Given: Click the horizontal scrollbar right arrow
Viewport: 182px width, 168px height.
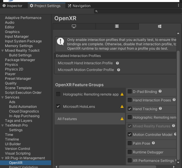Looking at the screenshot, I should (174, 167).
